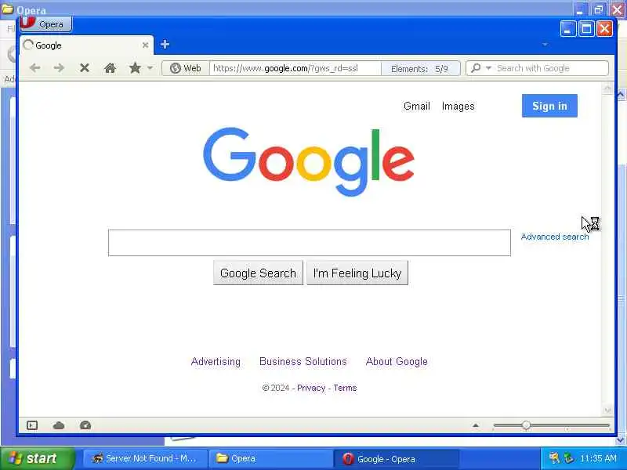Open the Opera menu button
Screen dimensions: 627x470
point(46,24)
